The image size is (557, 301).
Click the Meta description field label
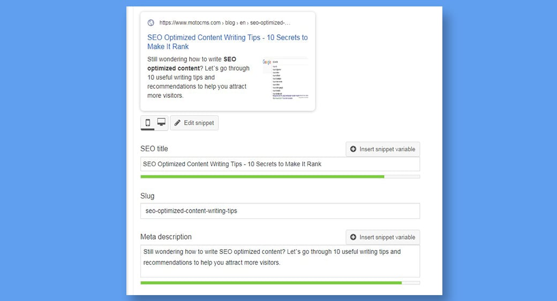tap(166, 237)
